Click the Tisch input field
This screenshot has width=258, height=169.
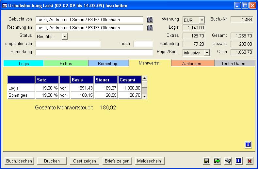click(x=143, y=44)
